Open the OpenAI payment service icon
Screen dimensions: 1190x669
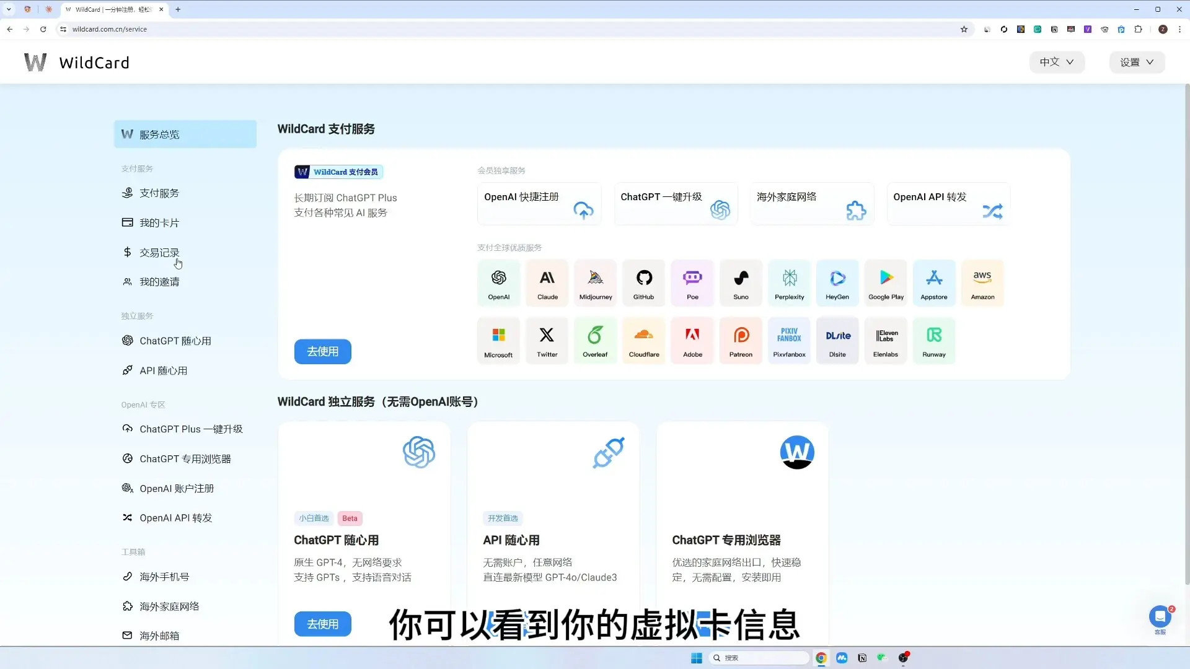pos(498,283)
